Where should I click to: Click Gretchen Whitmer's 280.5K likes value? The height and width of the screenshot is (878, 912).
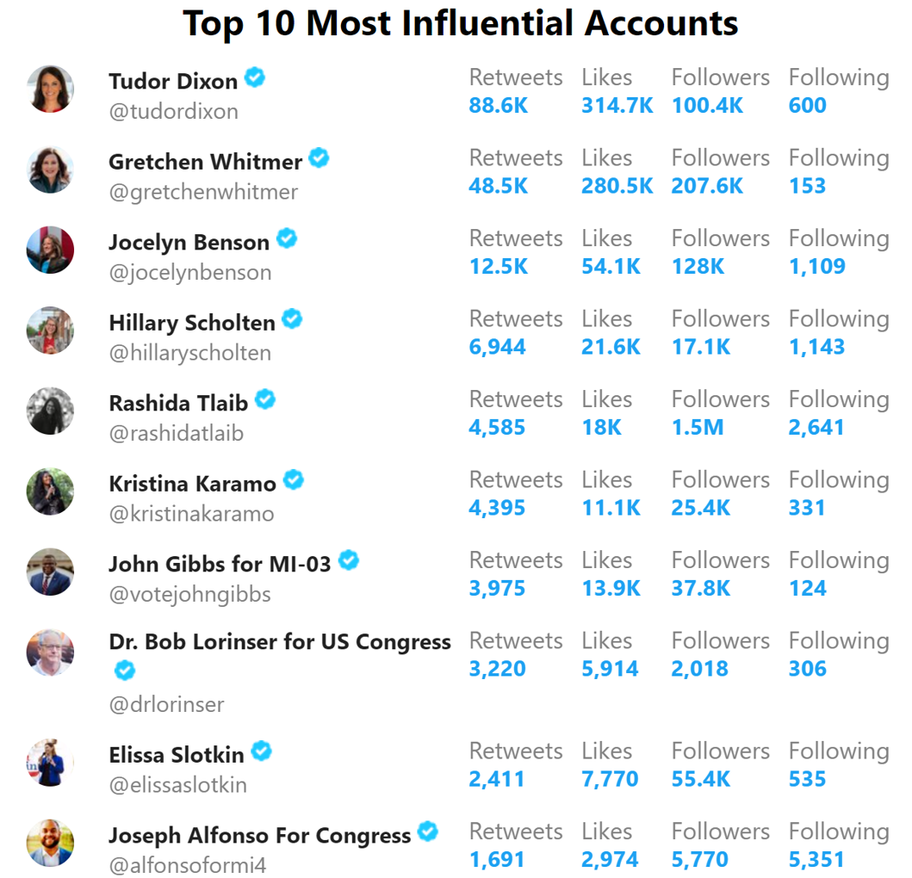pyautogui.click(x=617, y=186)
